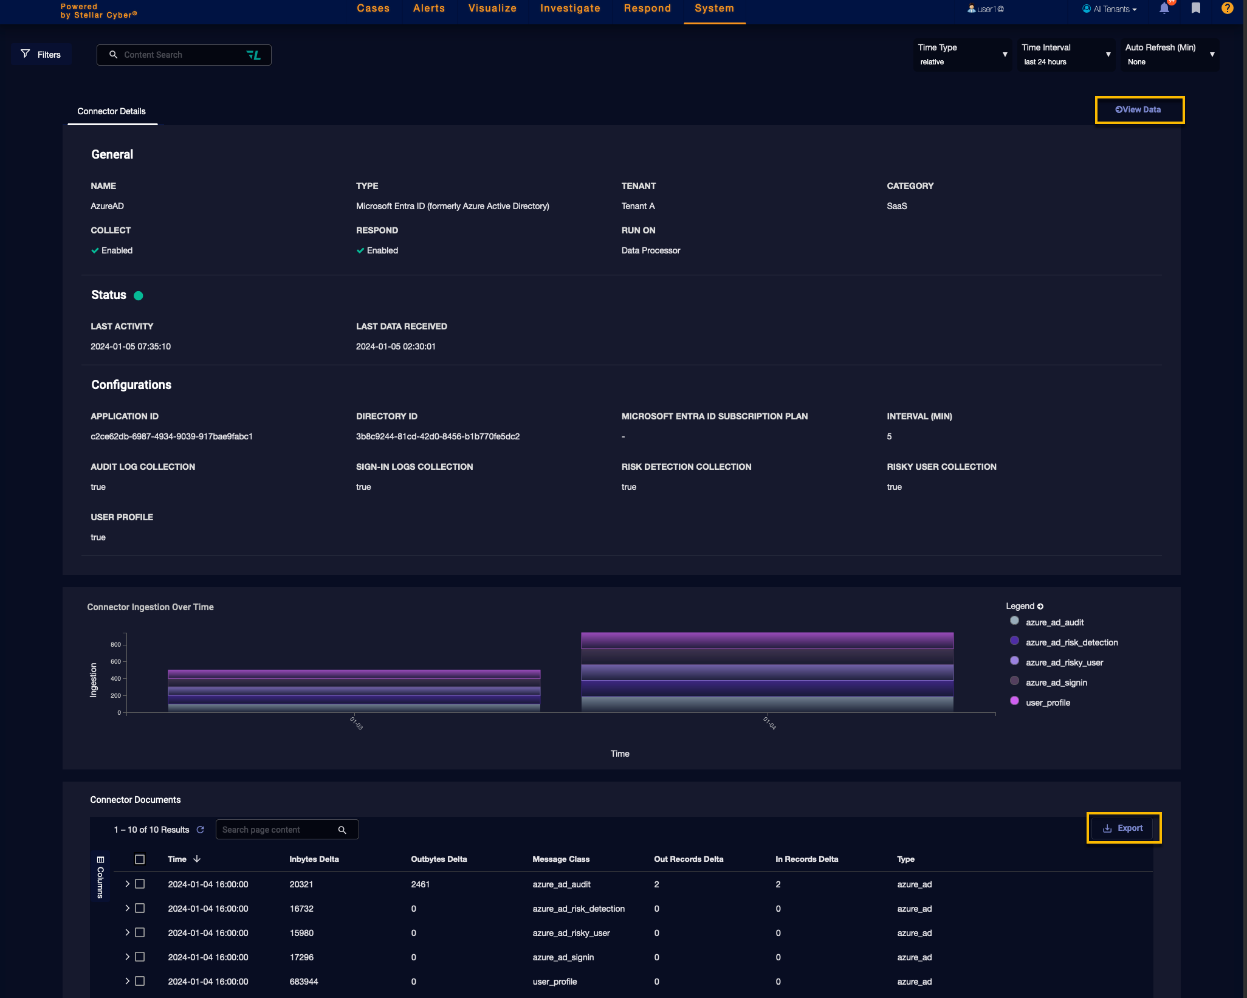The height and width of the screenshot is (998, 1247).
Task: Sort by the Time column arrow
Action: click(x=197, y=859)
